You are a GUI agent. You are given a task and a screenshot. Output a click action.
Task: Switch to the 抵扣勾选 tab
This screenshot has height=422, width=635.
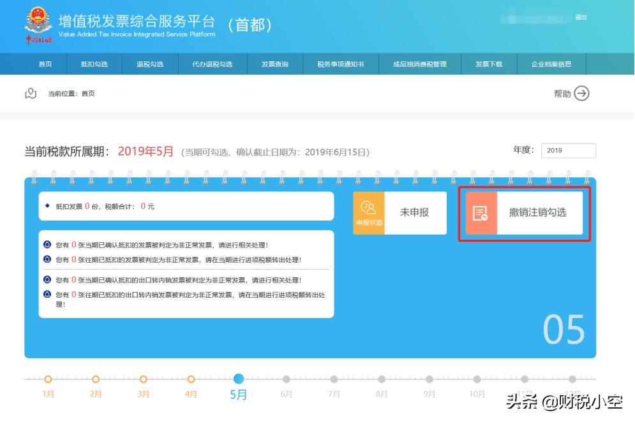[x=94, y=64]
